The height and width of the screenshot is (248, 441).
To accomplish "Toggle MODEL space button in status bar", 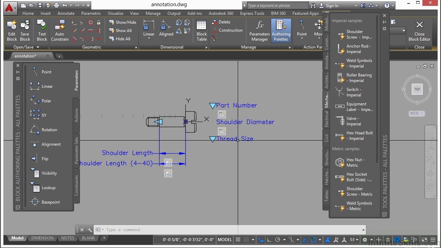I will 225,240.
